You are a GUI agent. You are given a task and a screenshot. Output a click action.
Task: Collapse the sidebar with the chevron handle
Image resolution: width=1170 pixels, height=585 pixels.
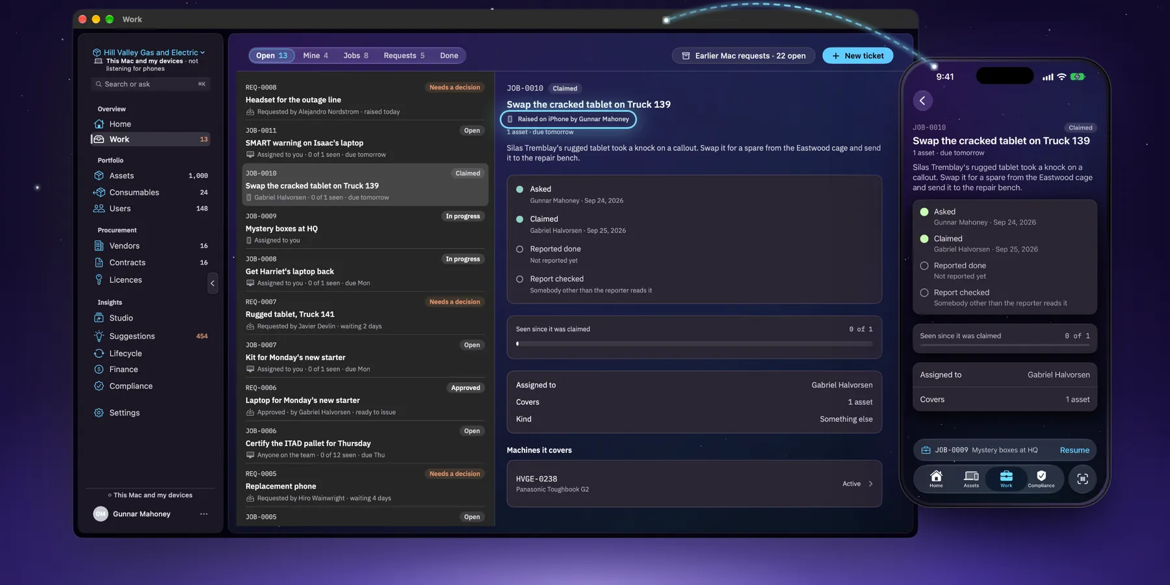213,283
